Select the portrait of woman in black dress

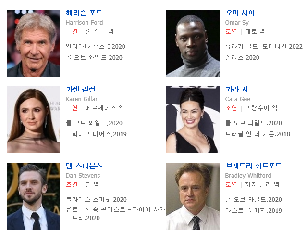tap(193, 119)
